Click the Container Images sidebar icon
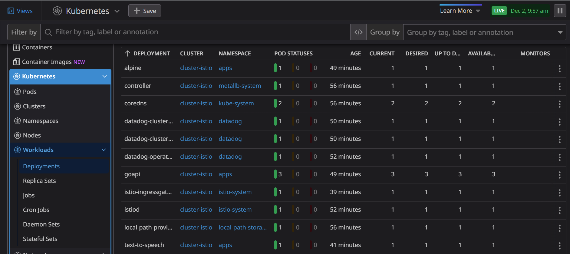 tap(17, 62)
